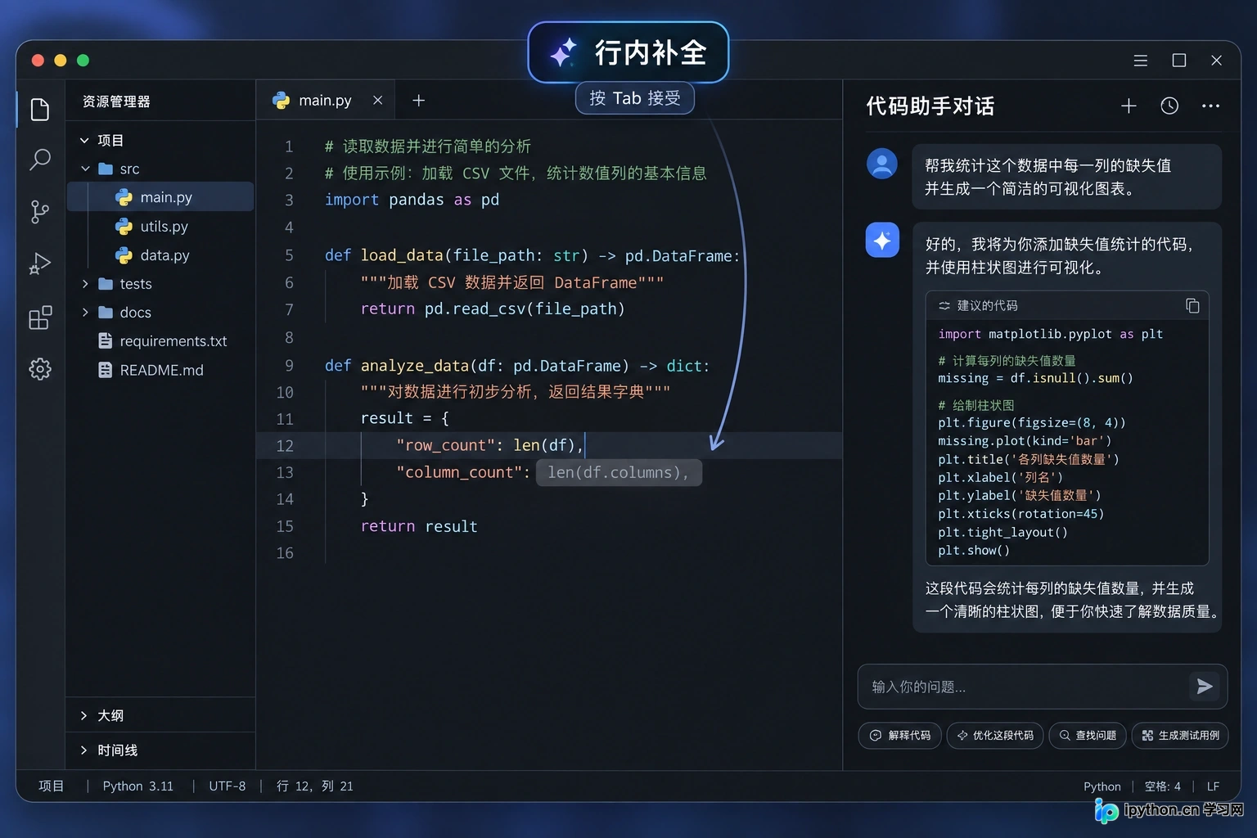The width and height of the screenshot is (1257, 838).
Task: Collapse the 项目 tree root
Action: click(84, 141)
